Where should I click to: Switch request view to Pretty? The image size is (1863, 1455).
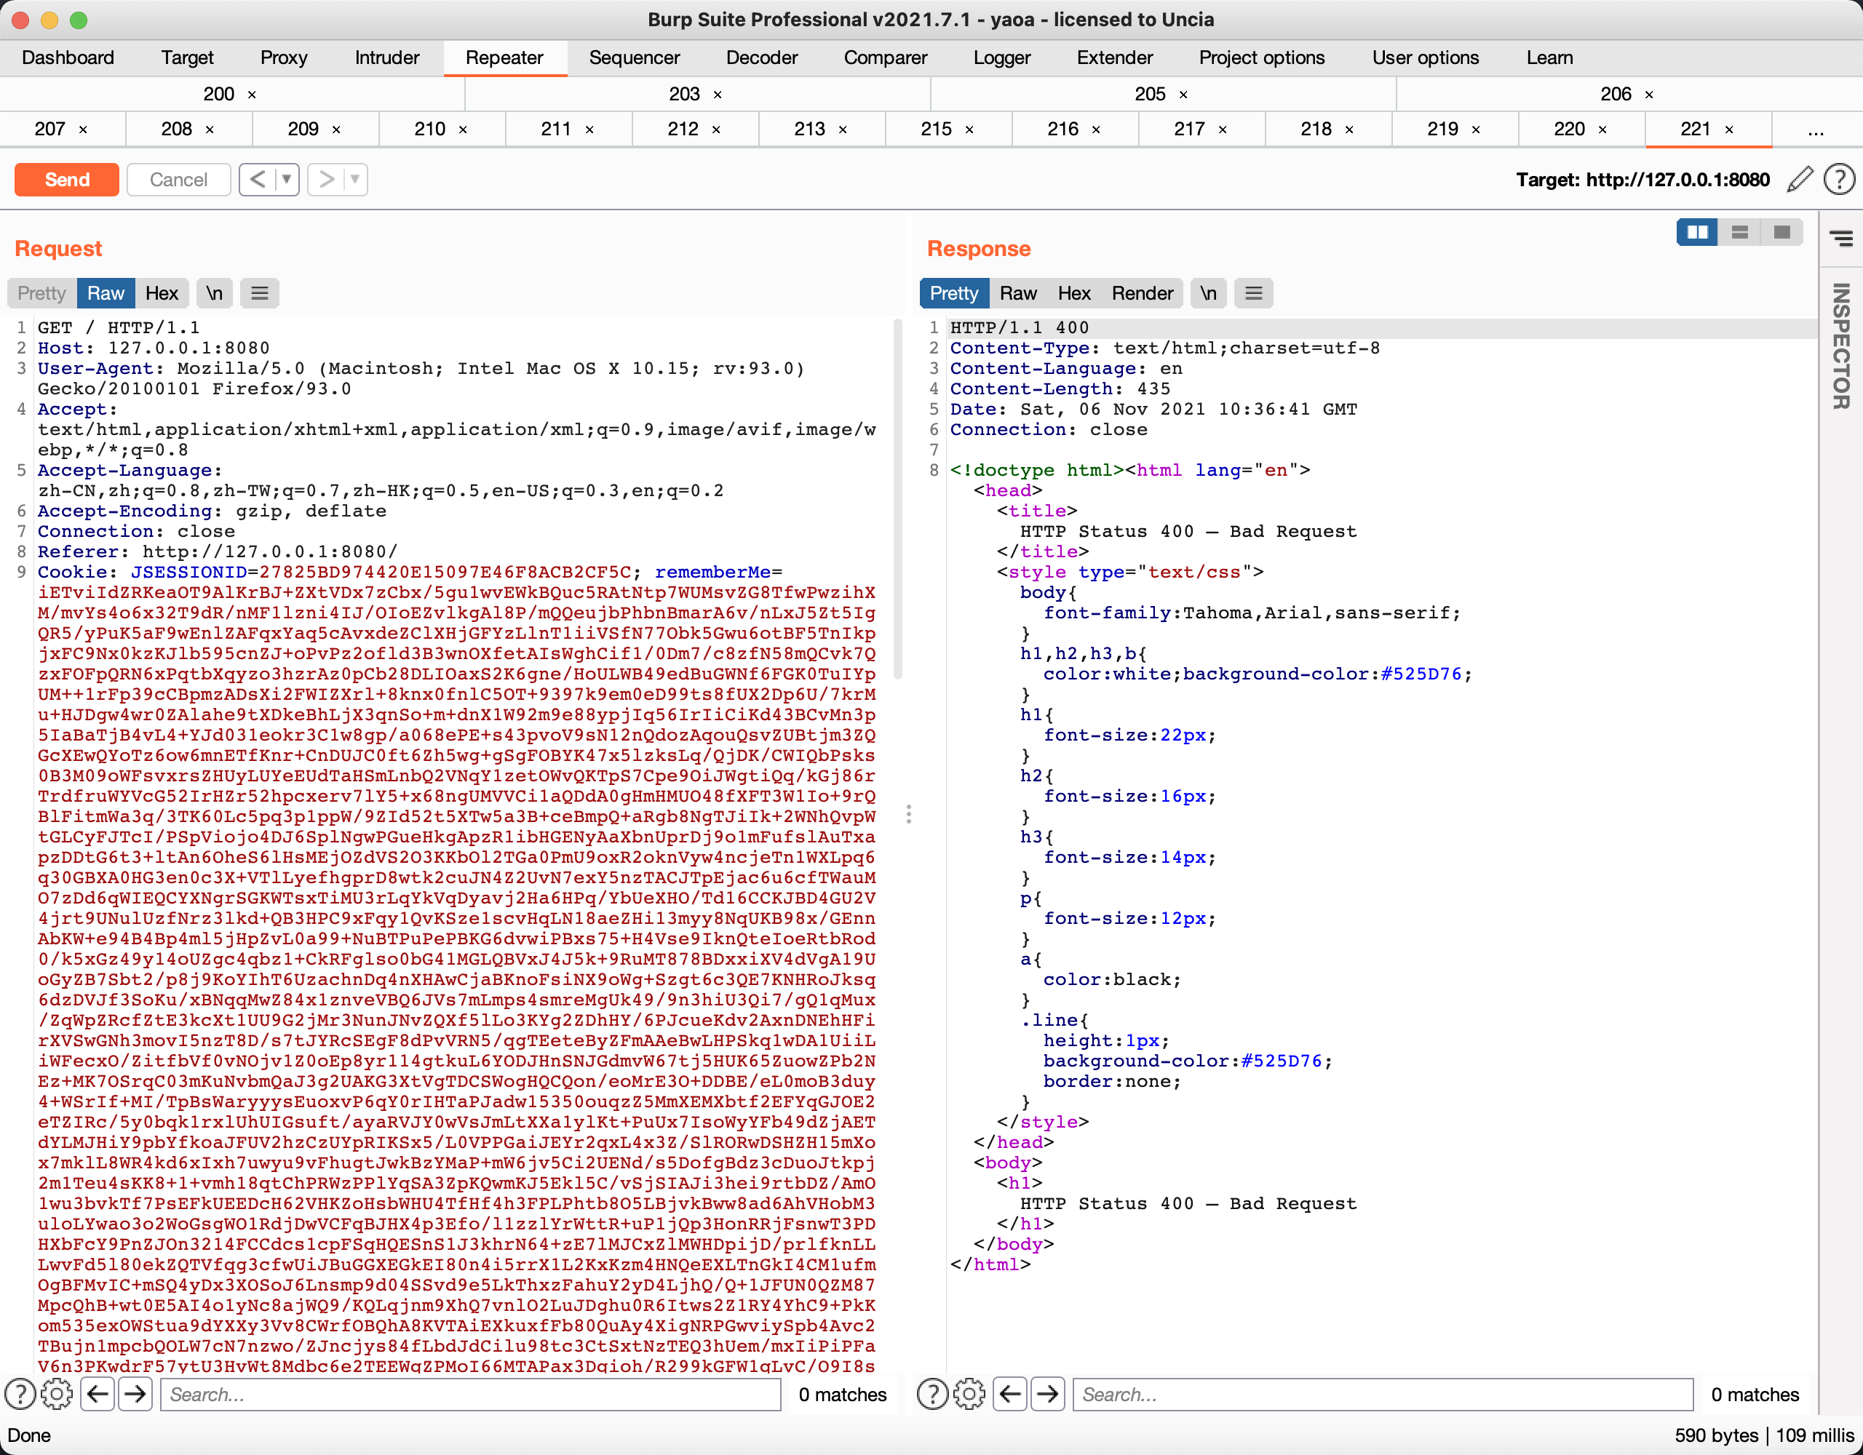[x=41, y=293]
